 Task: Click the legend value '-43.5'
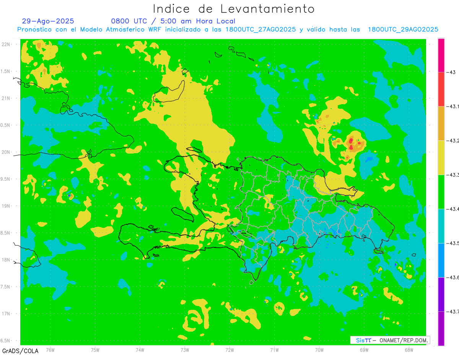(x=454, y=243)
